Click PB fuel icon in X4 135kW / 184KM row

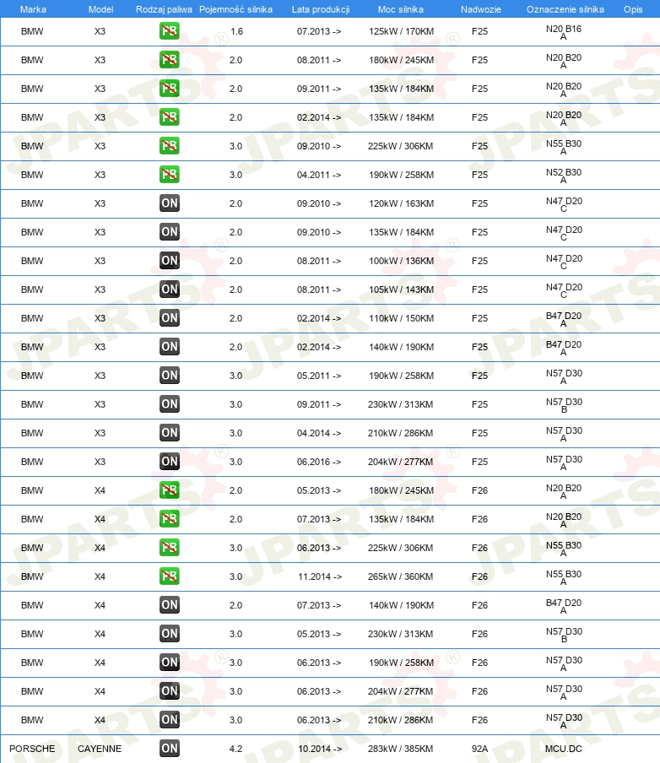170,519
